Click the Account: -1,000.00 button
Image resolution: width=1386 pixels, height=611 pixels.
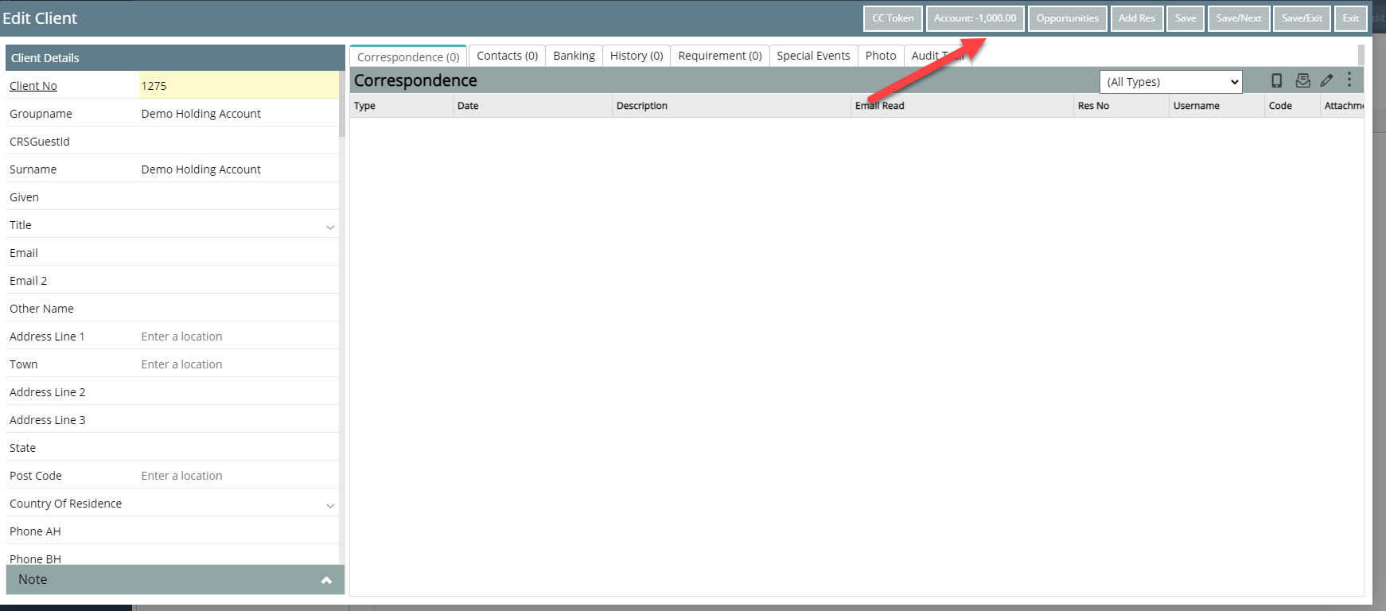click(x=975, y=18)
